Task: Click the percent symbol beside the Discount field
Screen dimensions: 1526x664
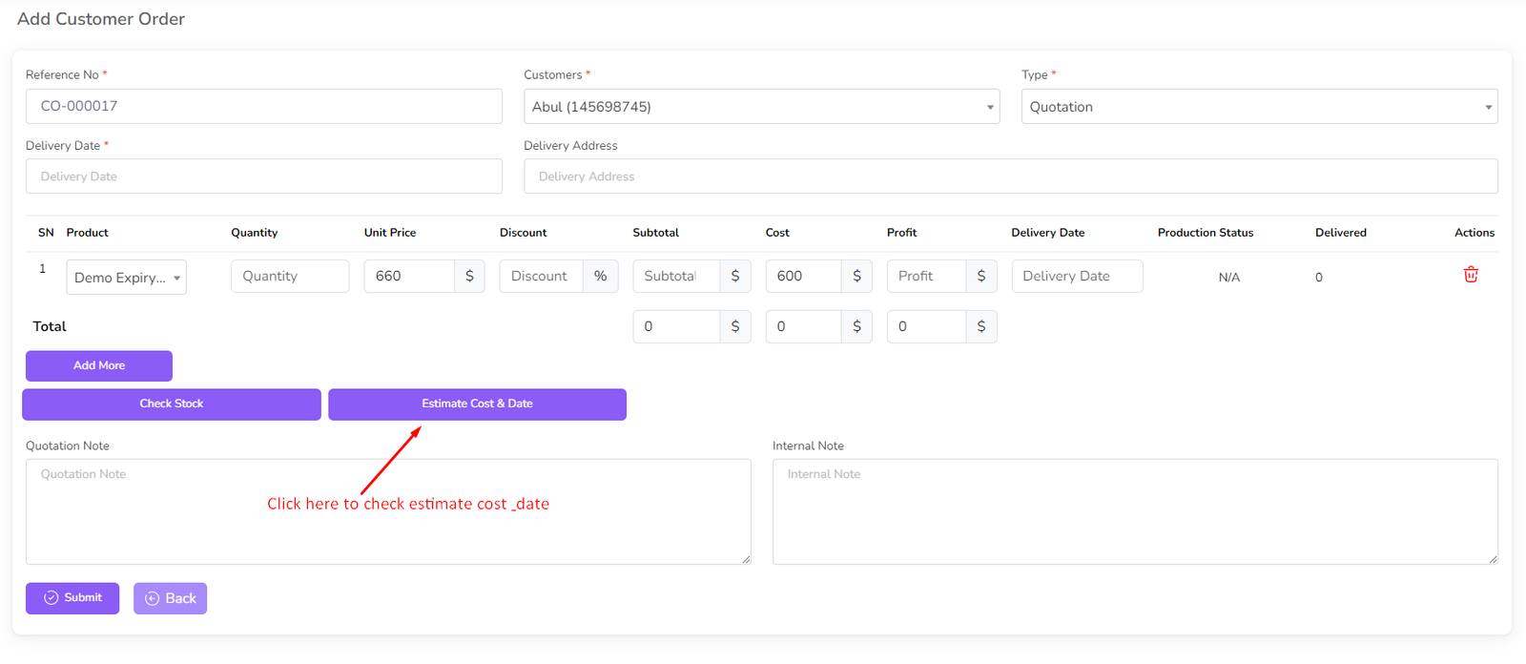Action: click(600, 277)
